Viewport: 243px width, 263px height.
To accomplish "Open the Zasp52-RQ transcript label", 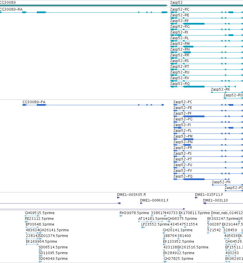I will (180, 84).
